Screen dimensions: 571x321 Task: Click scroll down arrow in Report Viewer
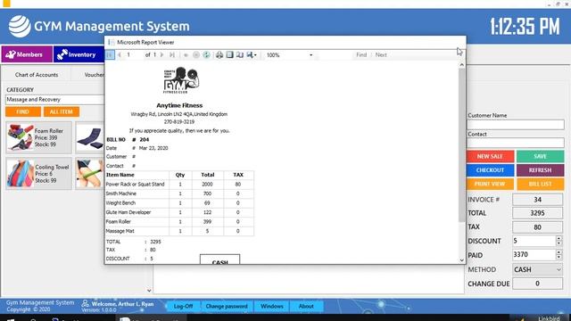pyautogui.click(x=462, y=260)
